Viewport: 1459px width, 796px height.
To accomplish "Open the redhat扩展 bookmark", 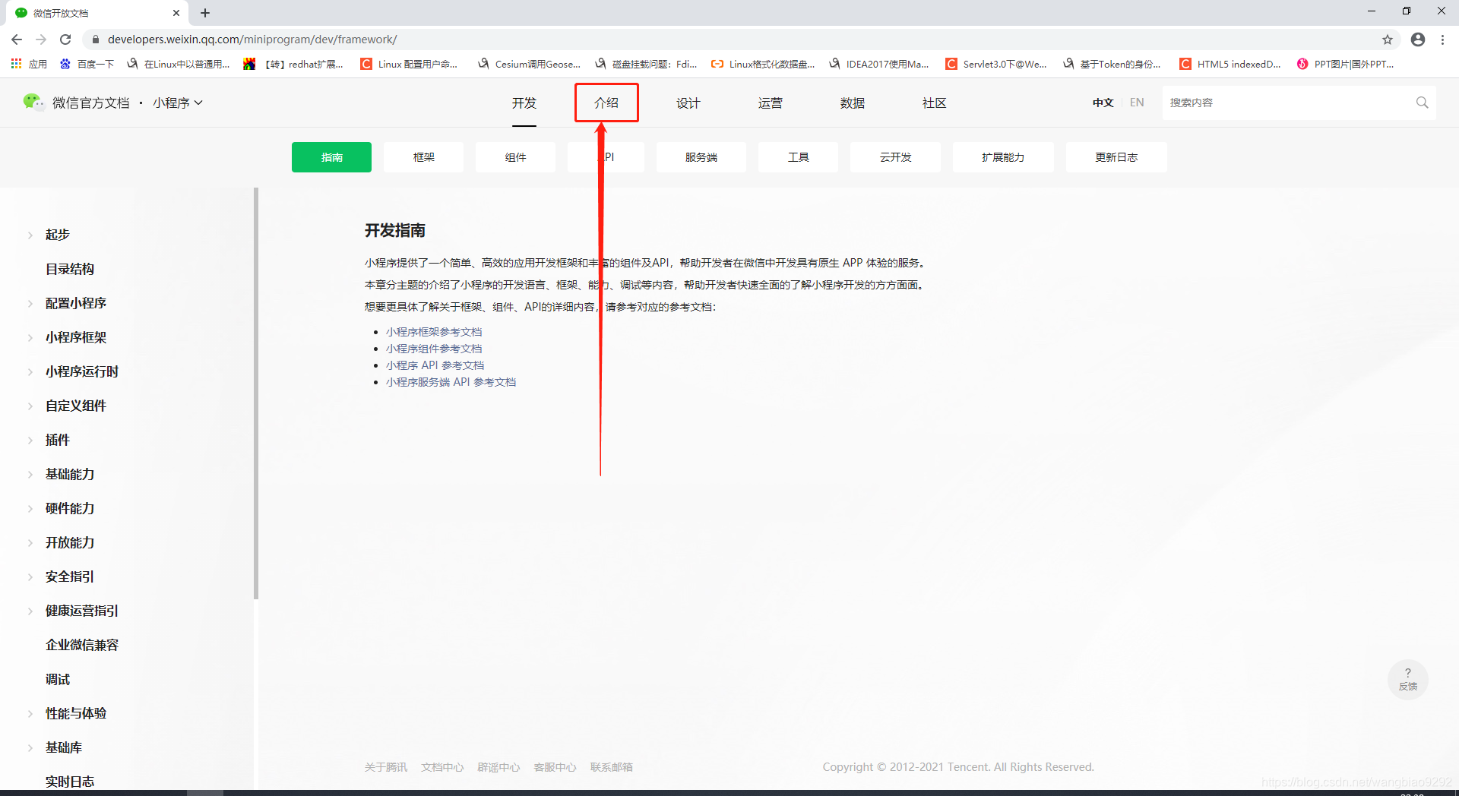I will pyautogui.click(x=293, y=64).
